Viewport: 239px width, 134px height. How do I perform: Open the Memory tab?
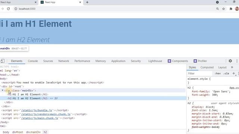click(x=100, y=61)
